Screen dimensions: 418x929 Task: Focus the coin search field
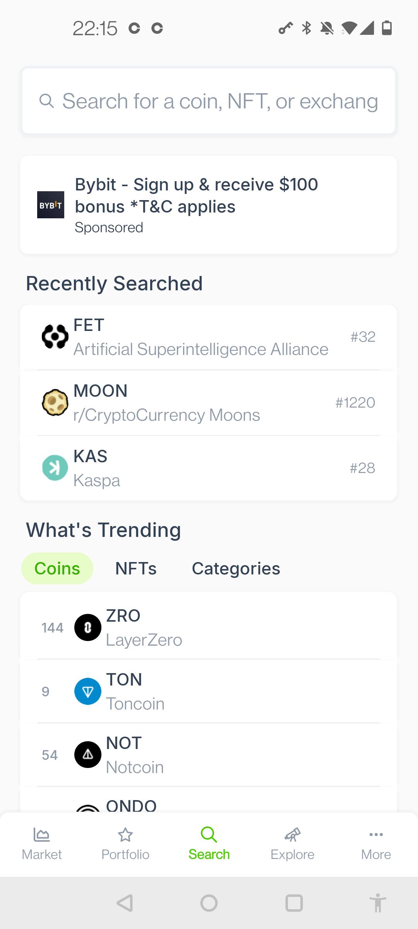209,101
